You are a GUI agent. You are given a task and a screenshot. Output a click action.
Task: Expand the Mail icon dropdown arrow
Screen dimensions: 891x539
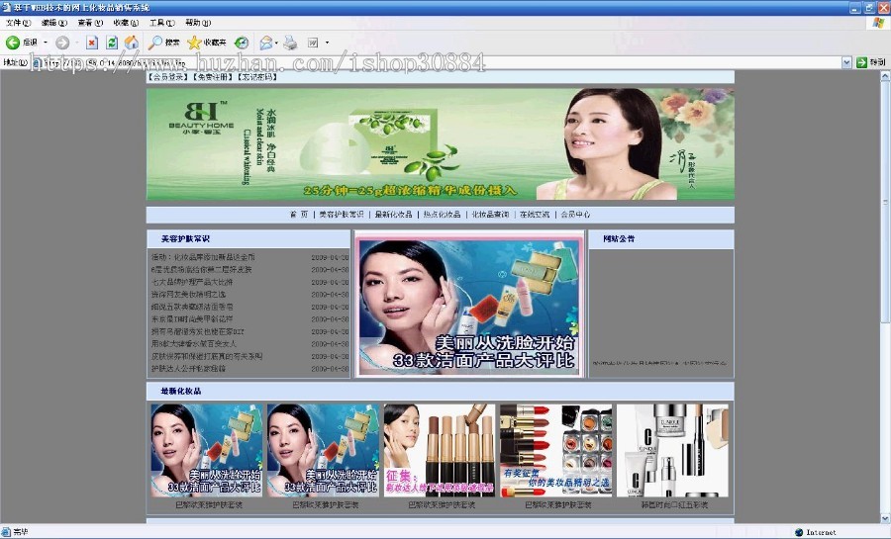[x=277, y=43]
